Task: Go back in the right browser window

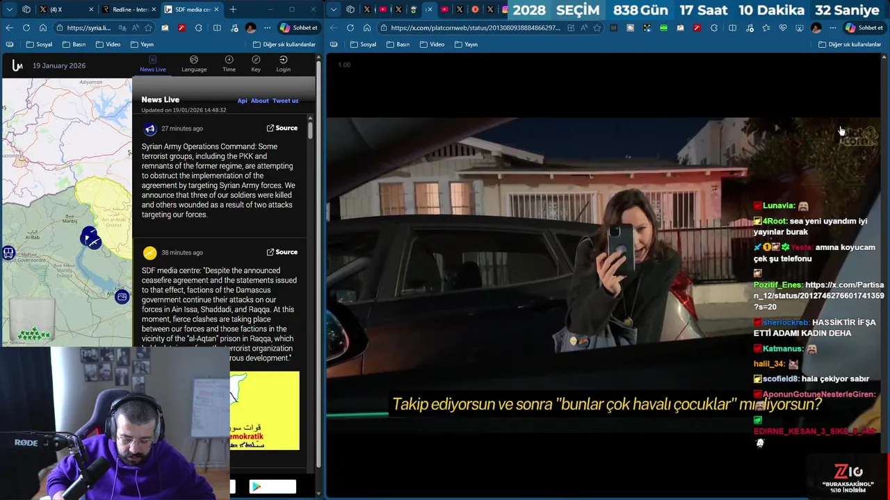Action: coord(334,28)
